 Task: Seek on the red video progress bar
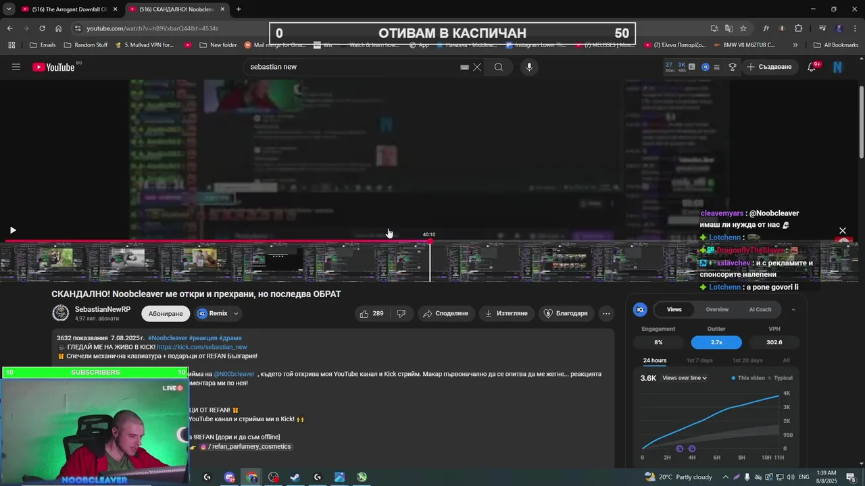pos(216,241)
